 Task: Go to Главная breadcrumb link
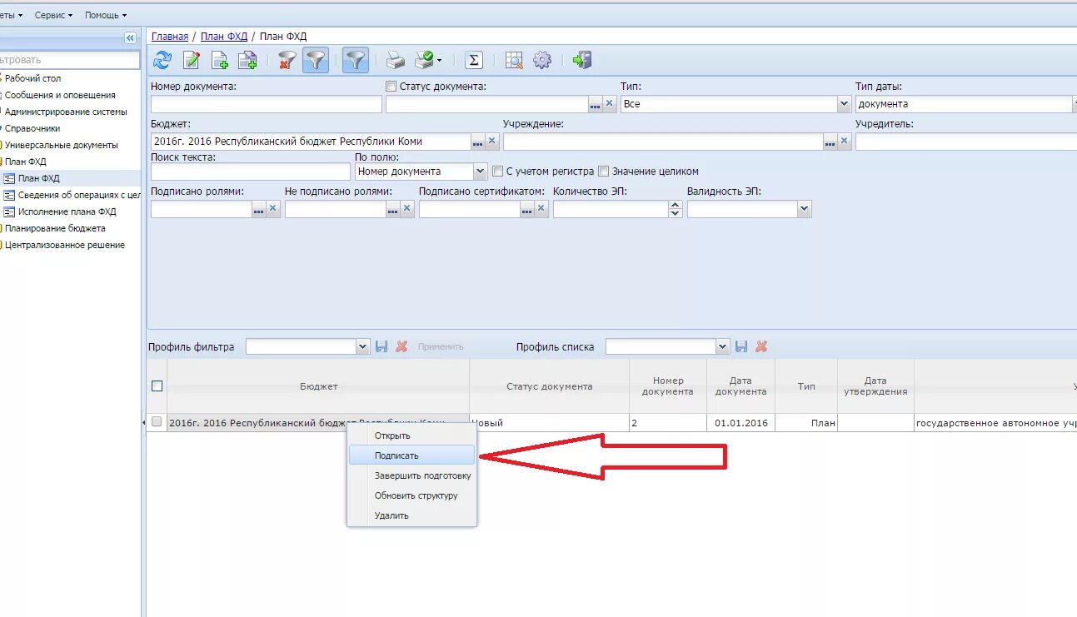(170, 37)
